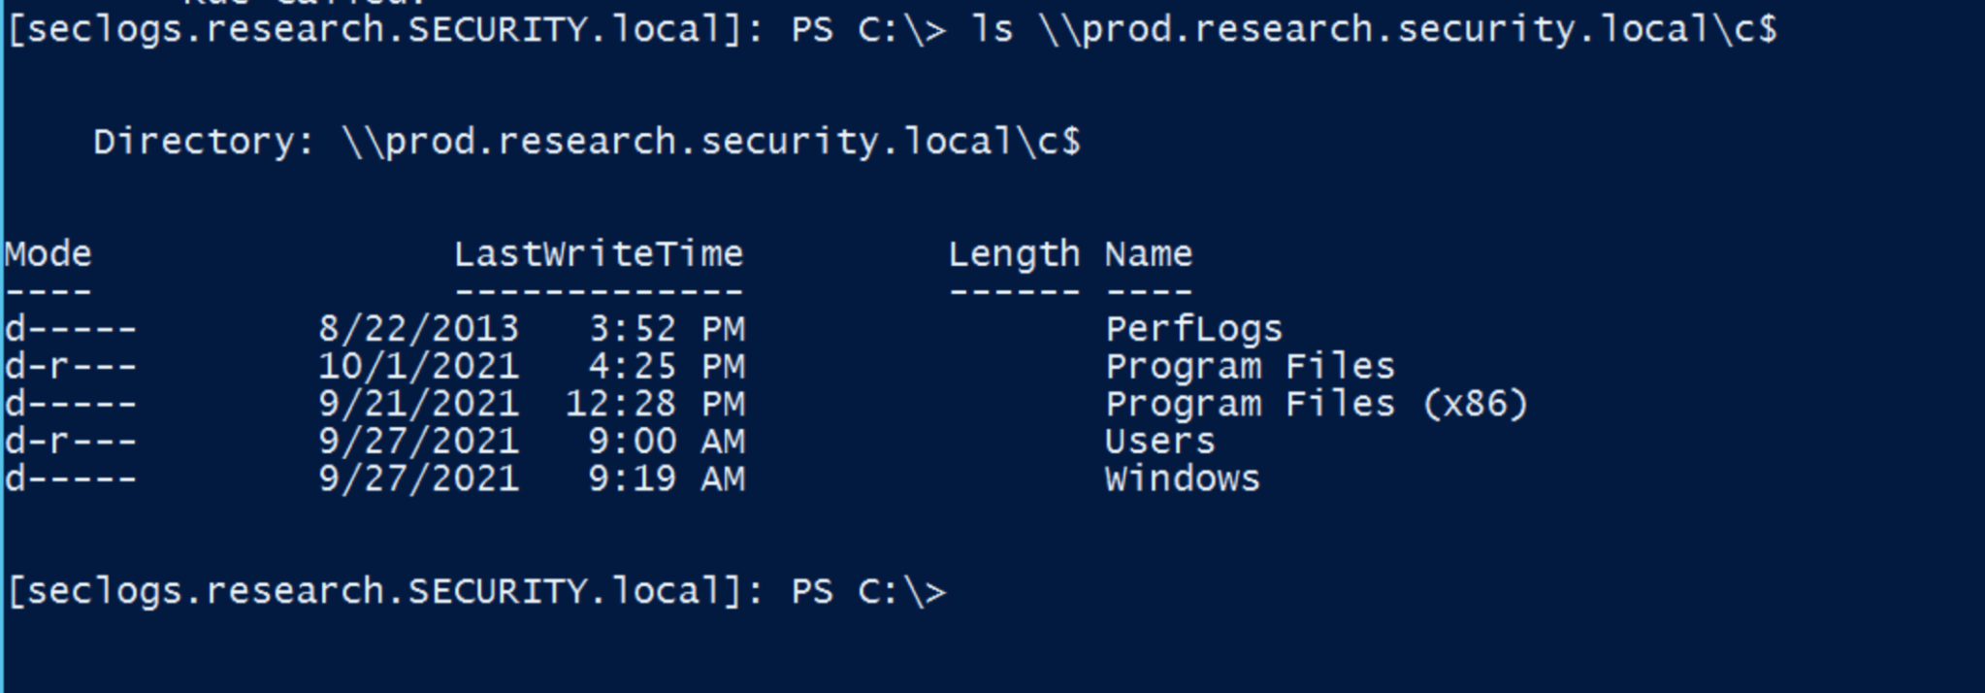Viewport: 1985px width, 693px height.
Task: Click the LastWriteTime column header
Action: pos(598,254)
